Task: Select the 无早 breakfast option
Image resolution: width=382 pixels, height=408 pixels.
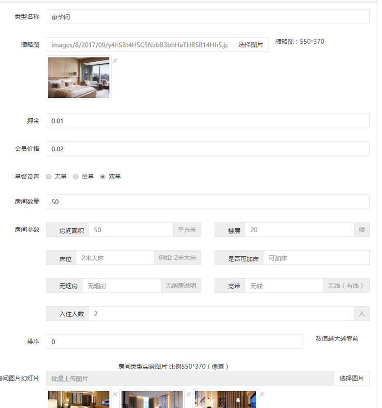Action: (49, 177)
